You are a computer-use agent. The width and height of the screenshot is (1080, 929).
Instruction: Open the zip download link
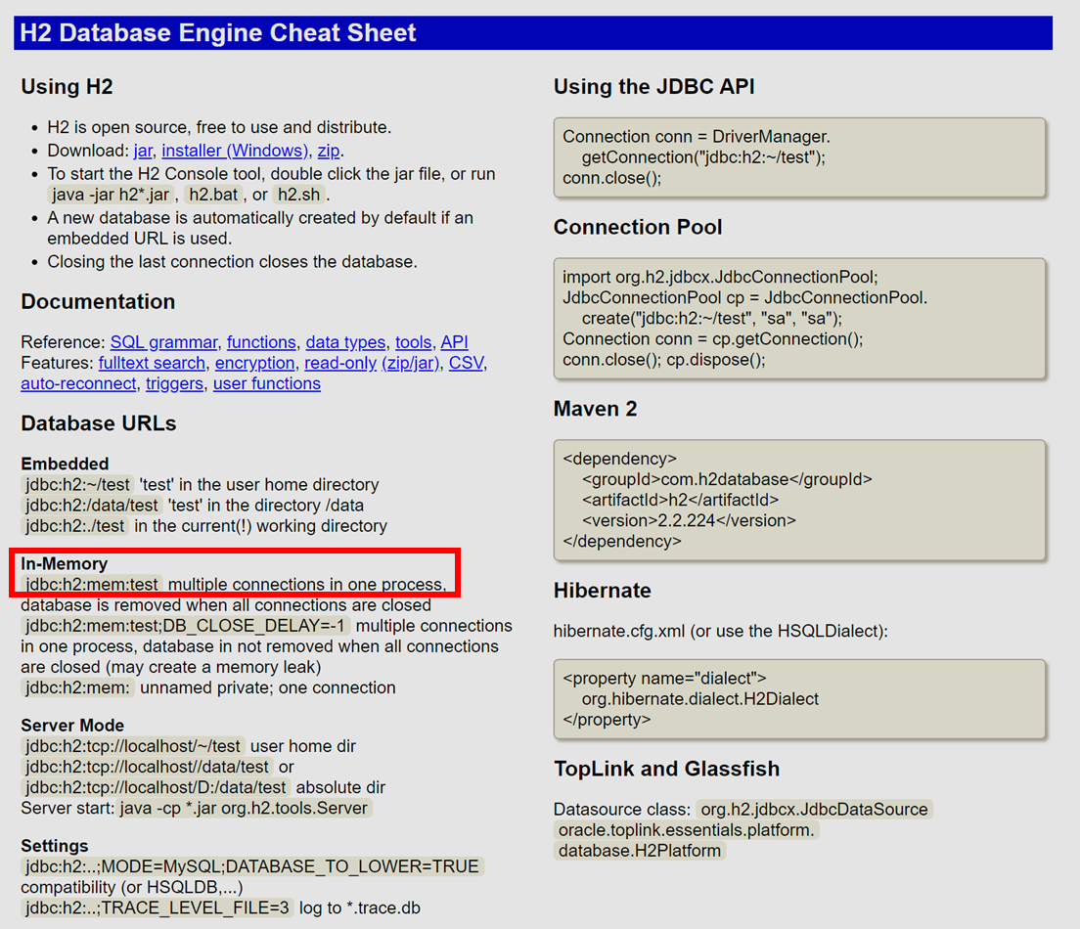(329, 151)
